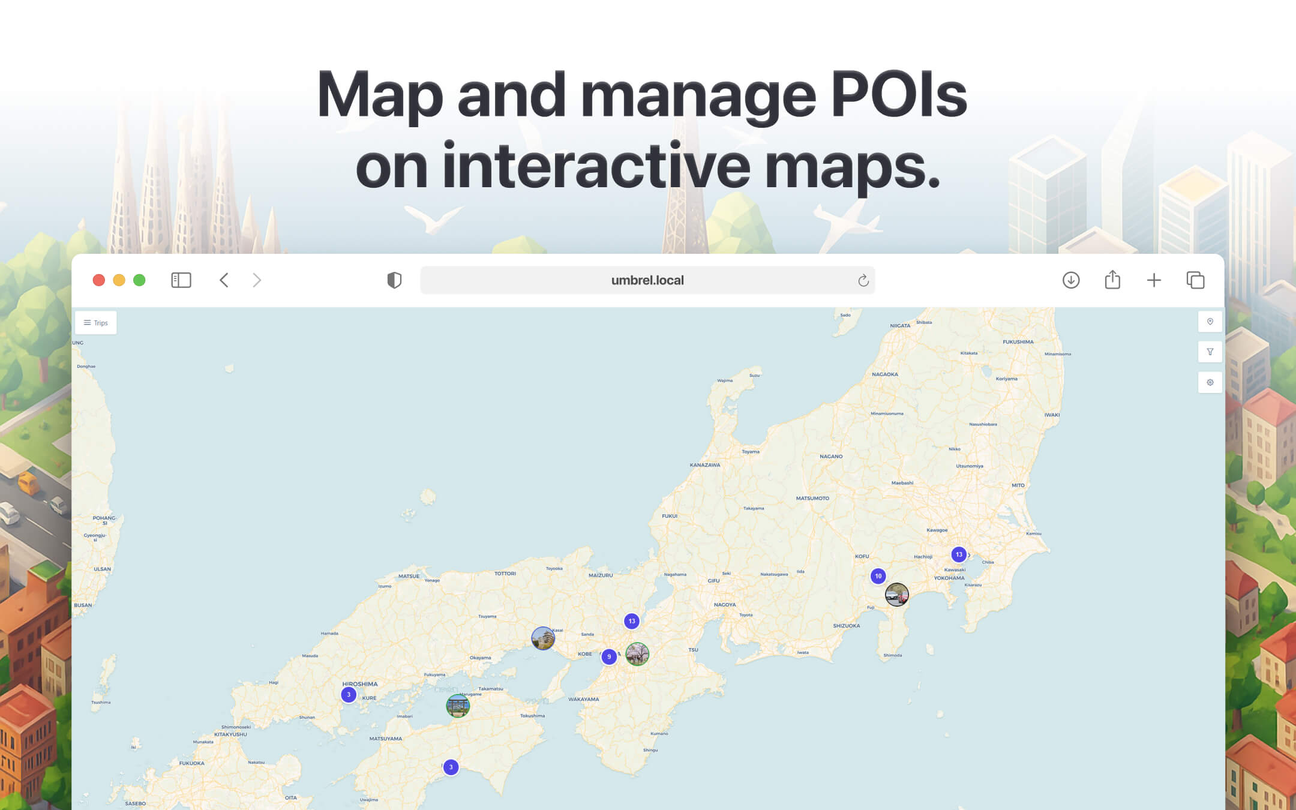
Task: Expand the 9 cluster near Kobe
Action: coord(609,656)
